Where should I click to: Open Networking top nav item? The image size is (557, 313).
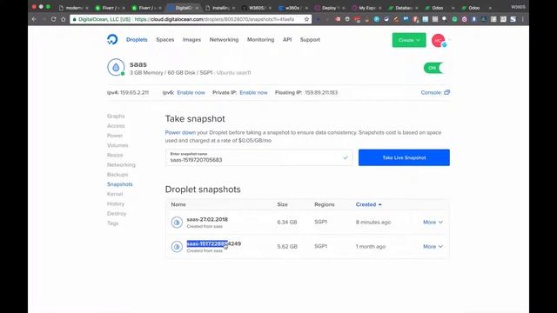[225, 40]
